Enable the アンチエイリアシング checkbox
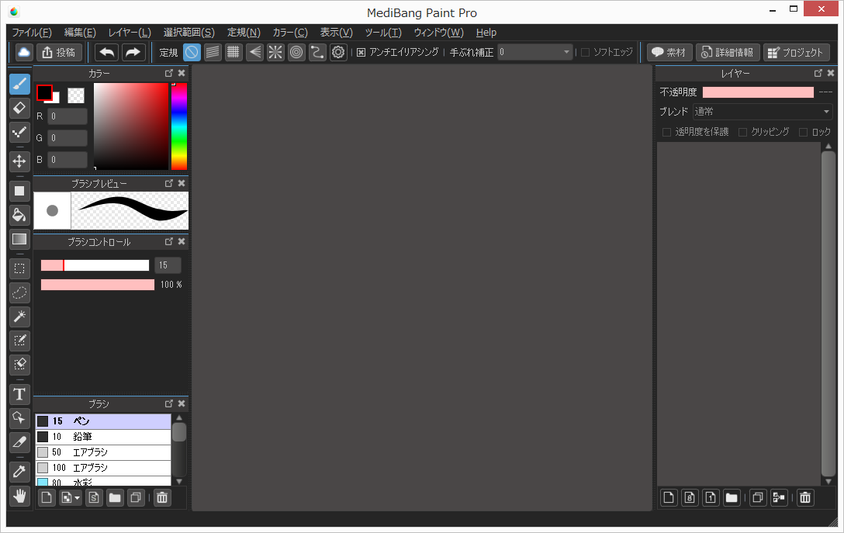The width and height of the screenshot is (844, 533). coord(361,53)
